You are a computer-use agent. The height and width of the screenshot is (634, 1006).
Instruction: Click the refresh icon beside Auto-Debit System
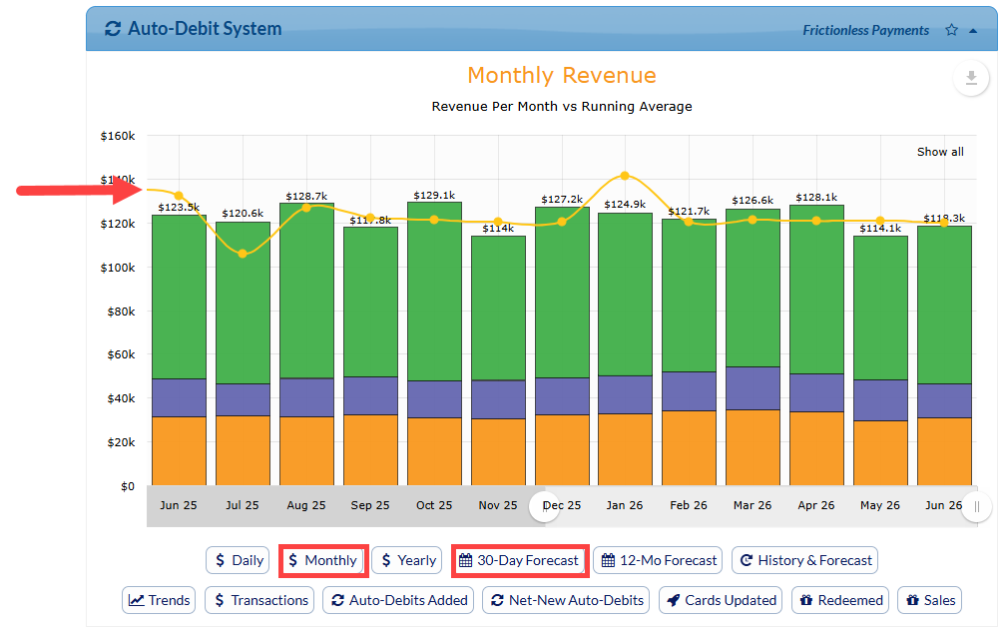click(x=112, y=29)
